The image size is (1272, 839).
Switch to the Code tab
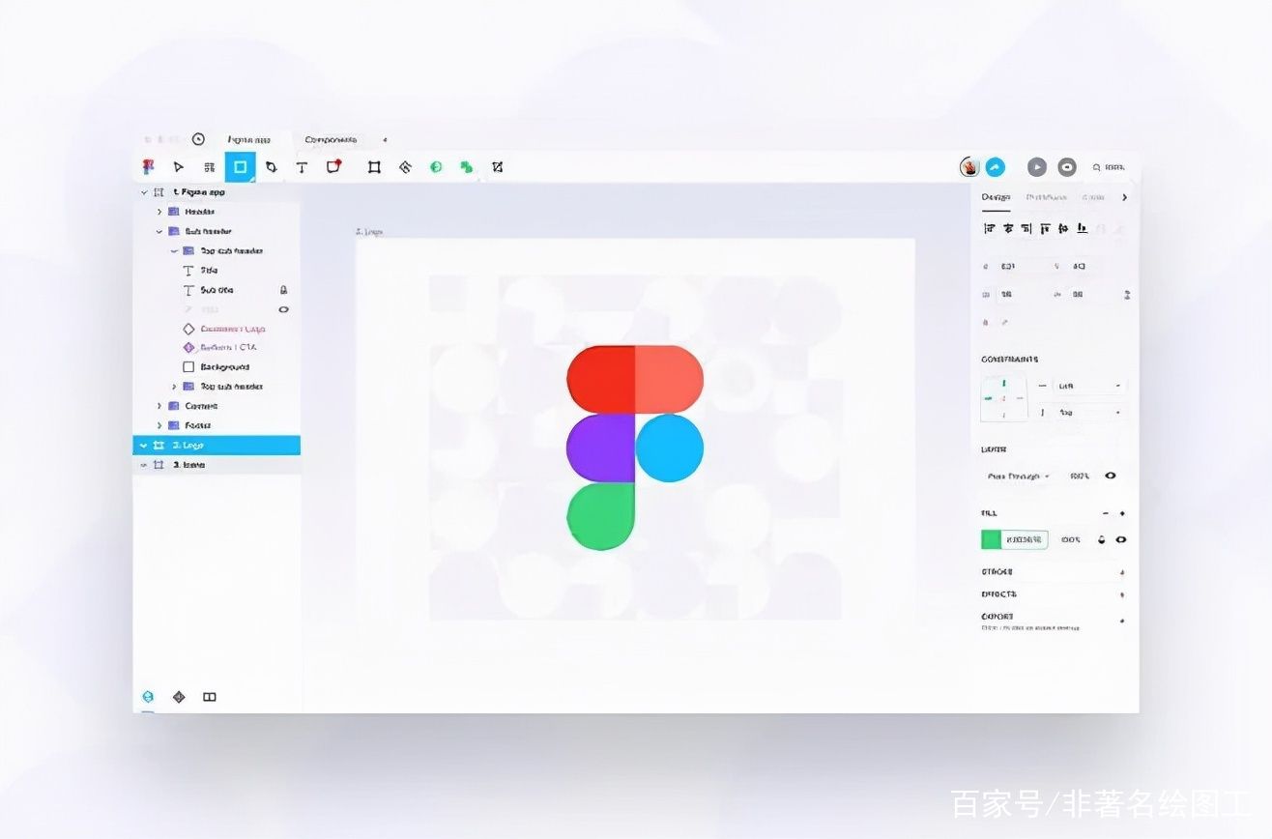click(x=1093, y=197)
